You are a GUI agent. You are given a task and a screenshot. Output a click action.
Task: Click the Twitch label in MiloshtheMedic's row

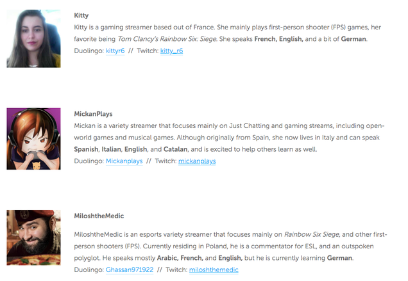tap(176, 270)
